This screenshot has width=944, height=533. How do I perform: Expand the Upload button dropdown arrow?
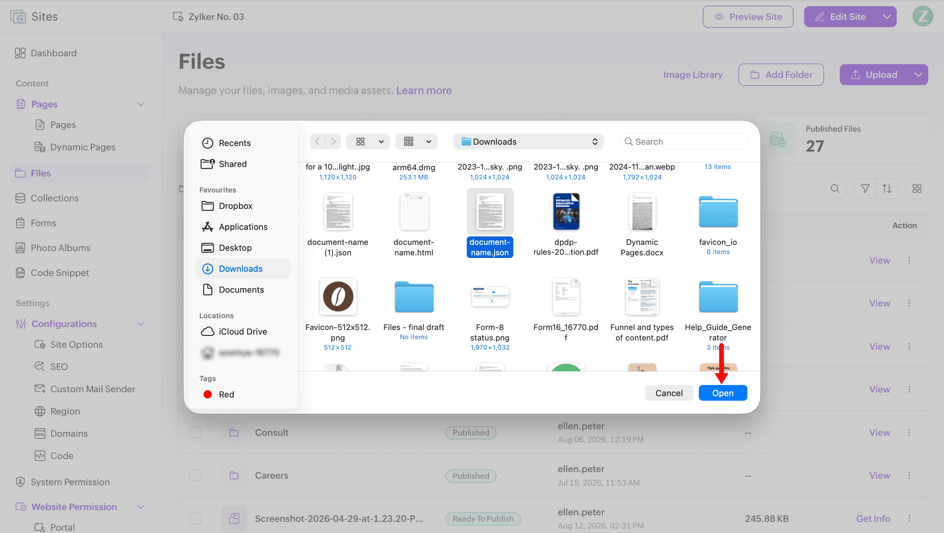918,75
